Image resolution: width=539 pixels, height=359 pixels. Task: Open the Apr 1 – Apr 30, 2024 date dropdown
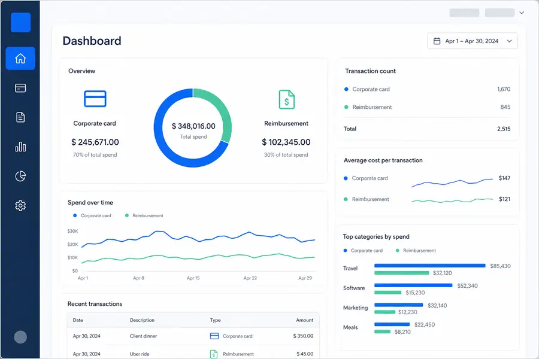[x=473, y=41]
